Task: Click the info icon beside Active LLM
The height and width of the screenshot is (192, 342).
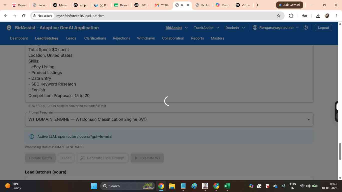Action: [32, 136]
